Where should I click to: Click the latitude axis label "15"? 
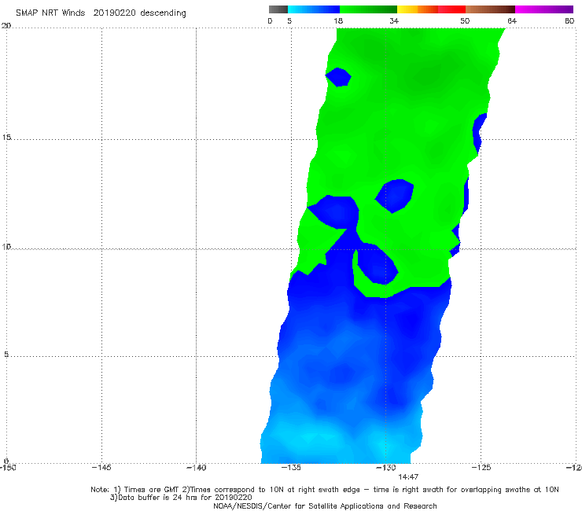(6, 138)
